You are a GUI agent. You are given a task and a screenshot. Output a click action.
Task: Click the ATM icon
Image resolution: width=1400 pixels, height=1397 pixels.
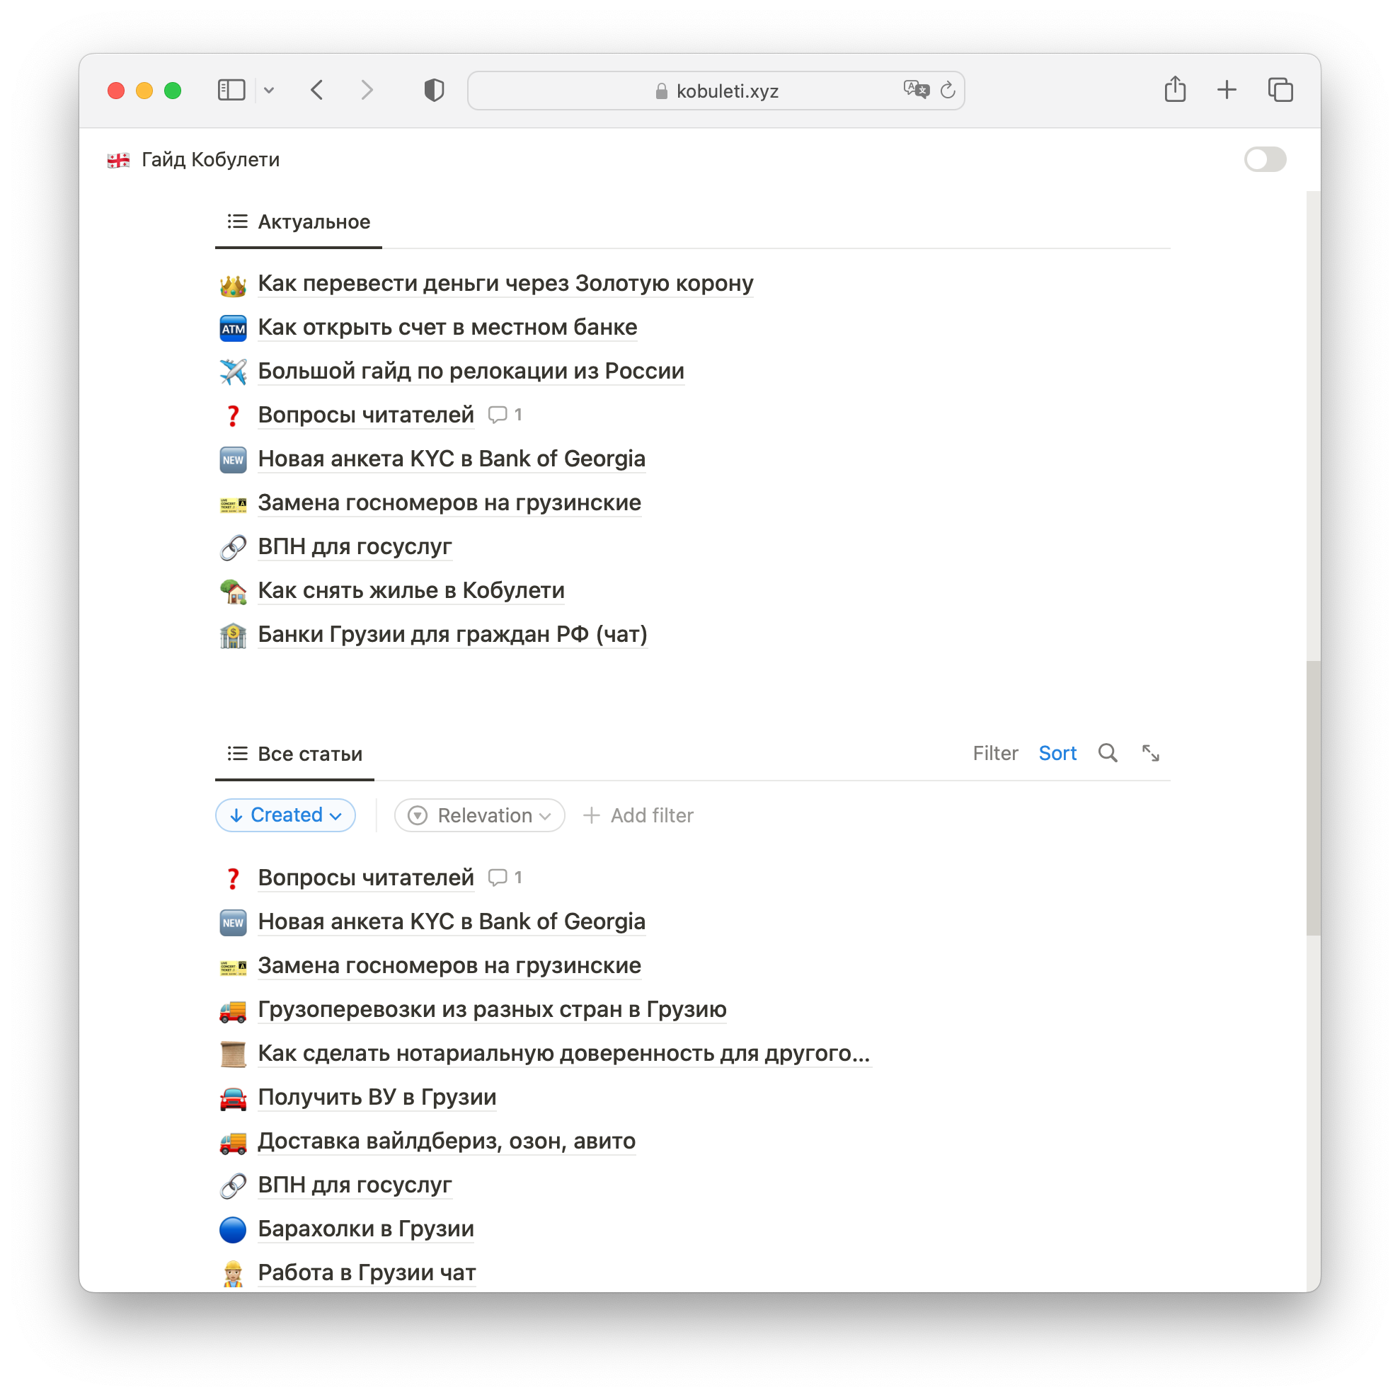pyautogui.click(x=233, y=329)
